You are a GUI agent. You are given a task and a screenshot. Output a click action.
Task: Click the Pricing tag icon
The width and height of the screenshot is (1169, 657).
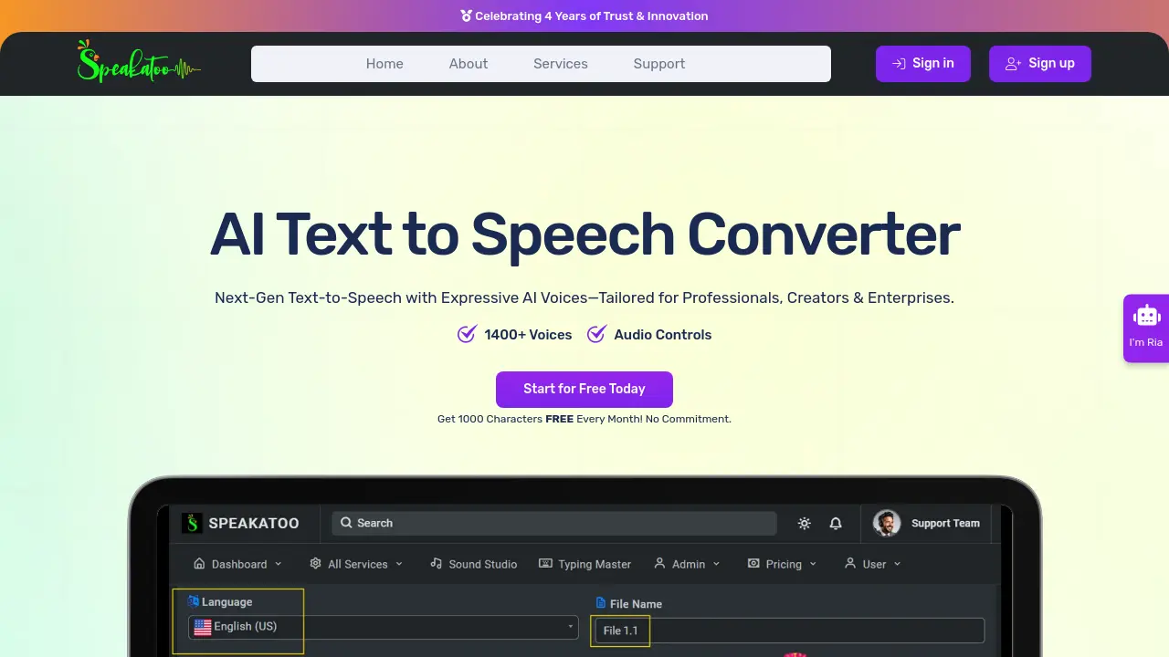753,564
